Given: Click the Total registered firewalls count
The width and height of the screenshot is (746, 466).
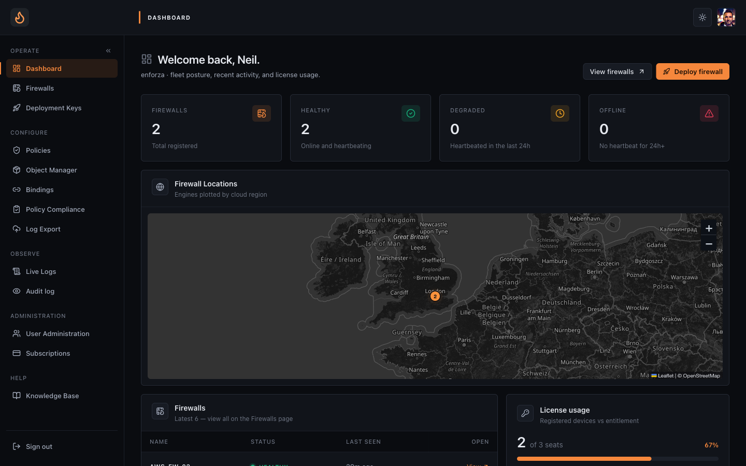Looking at the screenshot, I should tap(156, 129).
